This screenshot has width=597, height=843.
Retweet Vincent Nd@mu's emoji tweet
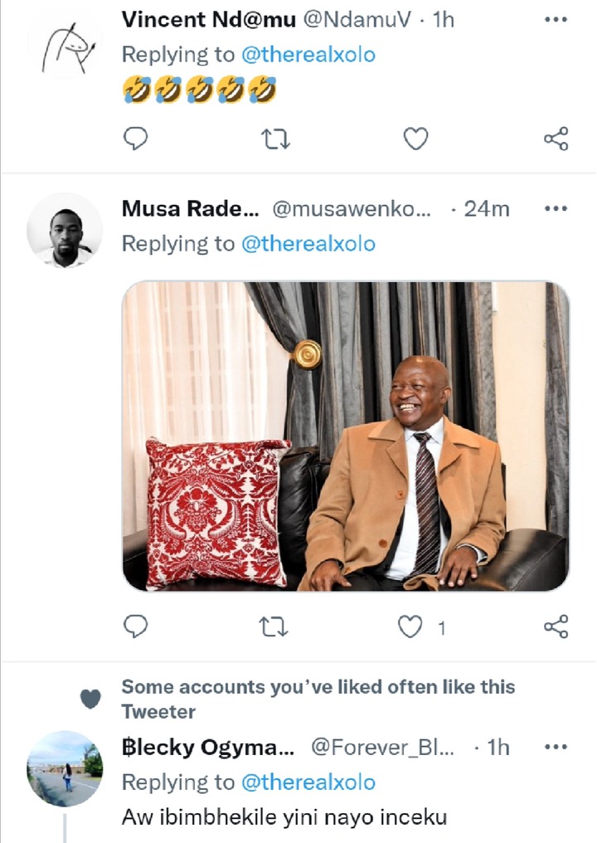275,139
